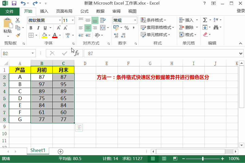Decrease font size with smaller A icon
245x163 pixels.
pos(65,28)
